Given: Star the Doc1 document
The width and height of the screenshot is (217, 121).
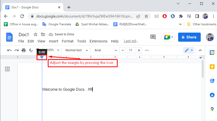Looking at the screenshot, I should pos(36,34).
